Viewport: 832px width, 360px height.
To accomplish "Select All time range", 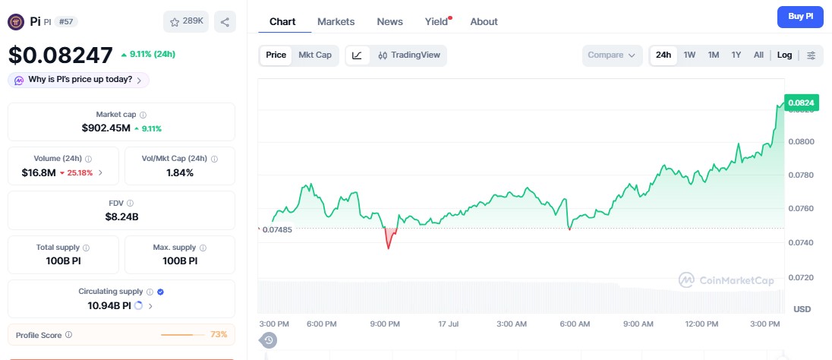I will (x=759, y=55).
